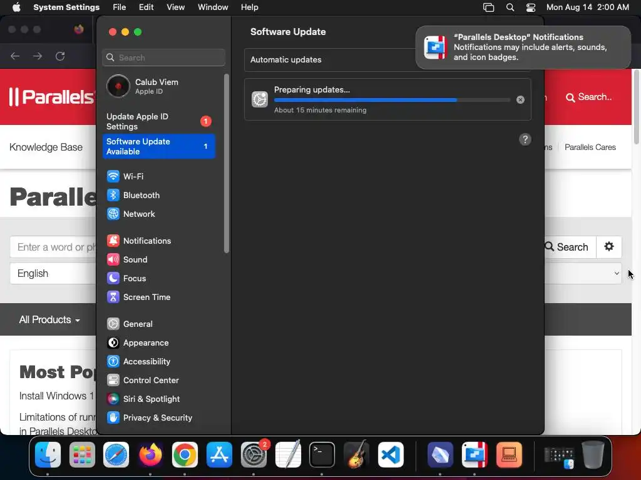Go back in the browser window

coord(15,56)
